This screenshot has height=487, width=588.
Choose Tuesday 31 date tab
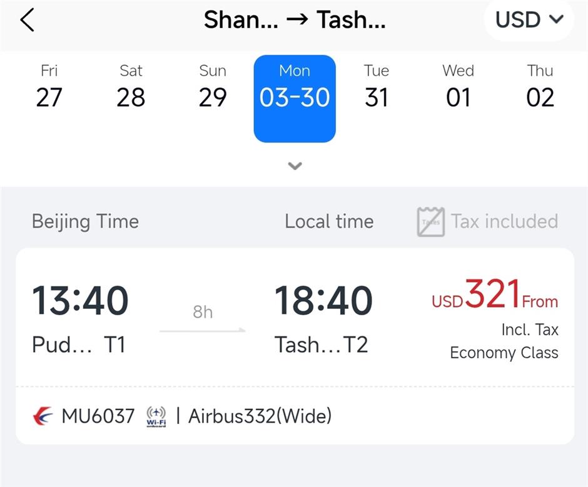(377, 88)
